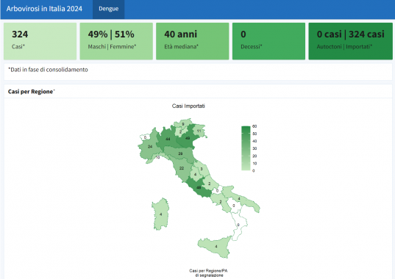The width and height of the screenshot is (395, 279).
Task: Select the 0 Decessi card
Action: [268, 41]
